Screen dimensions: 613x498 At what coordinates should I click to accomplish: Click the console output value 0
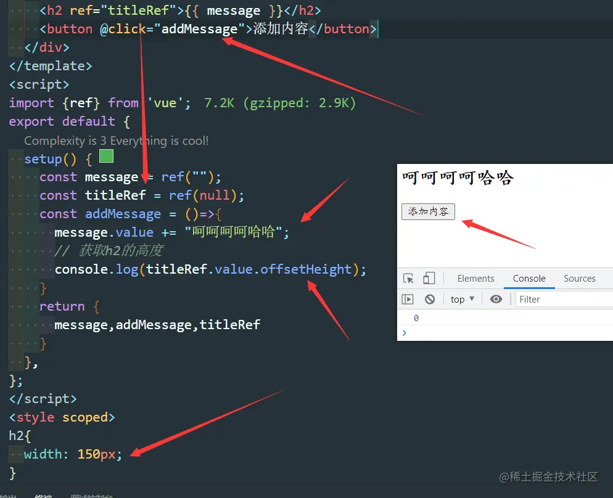(416, 318)
